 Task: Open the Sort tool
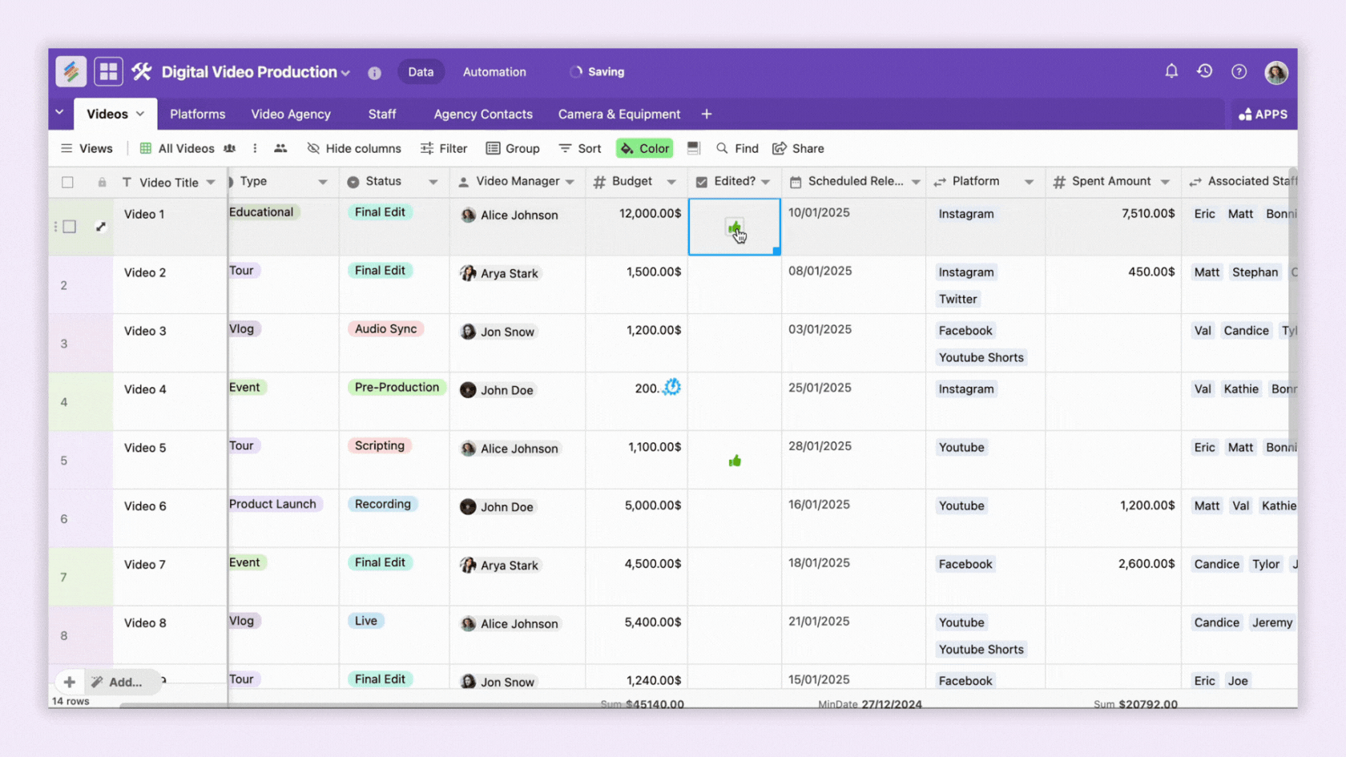pyautogui.click(x=580, y=148)
